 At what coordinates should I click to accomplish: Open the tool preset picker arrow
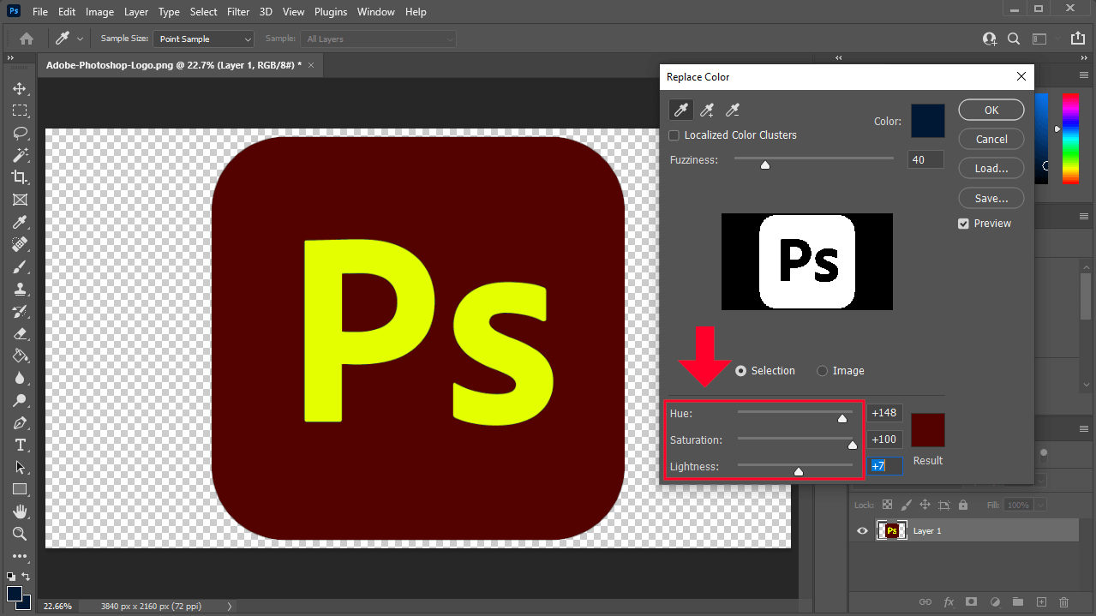pyautogui.click(x=81, y=39)
